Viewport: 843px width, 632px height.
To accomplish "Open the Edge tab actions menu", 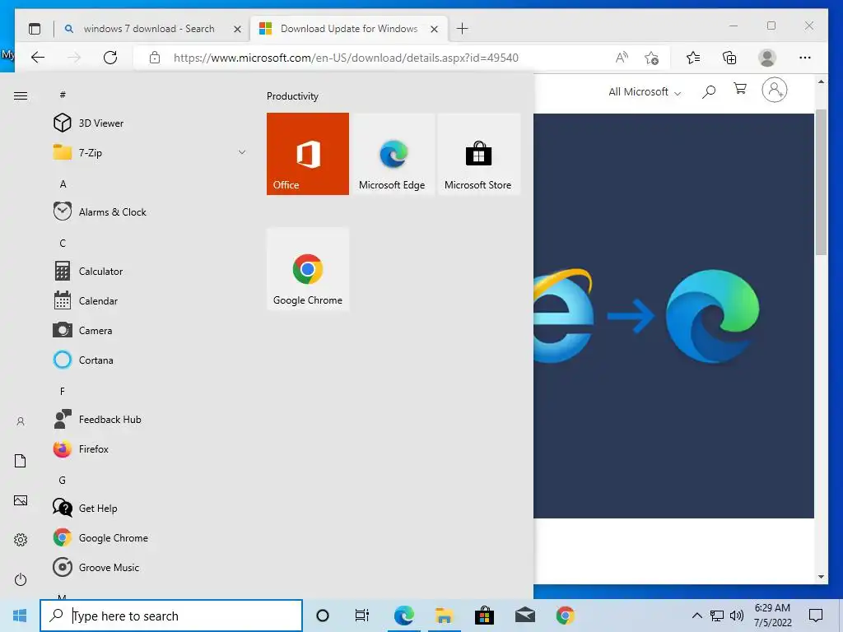I will (35, 29).
